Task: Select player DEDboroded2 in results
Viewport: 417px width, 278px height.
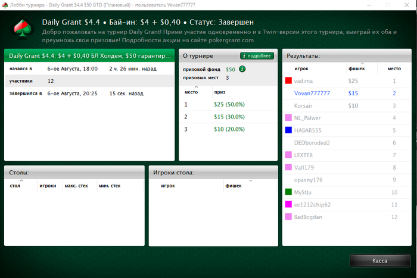Action: pyautogui.click(x=347, y=143)
